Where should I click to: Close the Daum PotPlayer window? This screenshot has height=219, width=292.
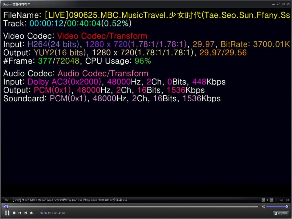[288, 4]
